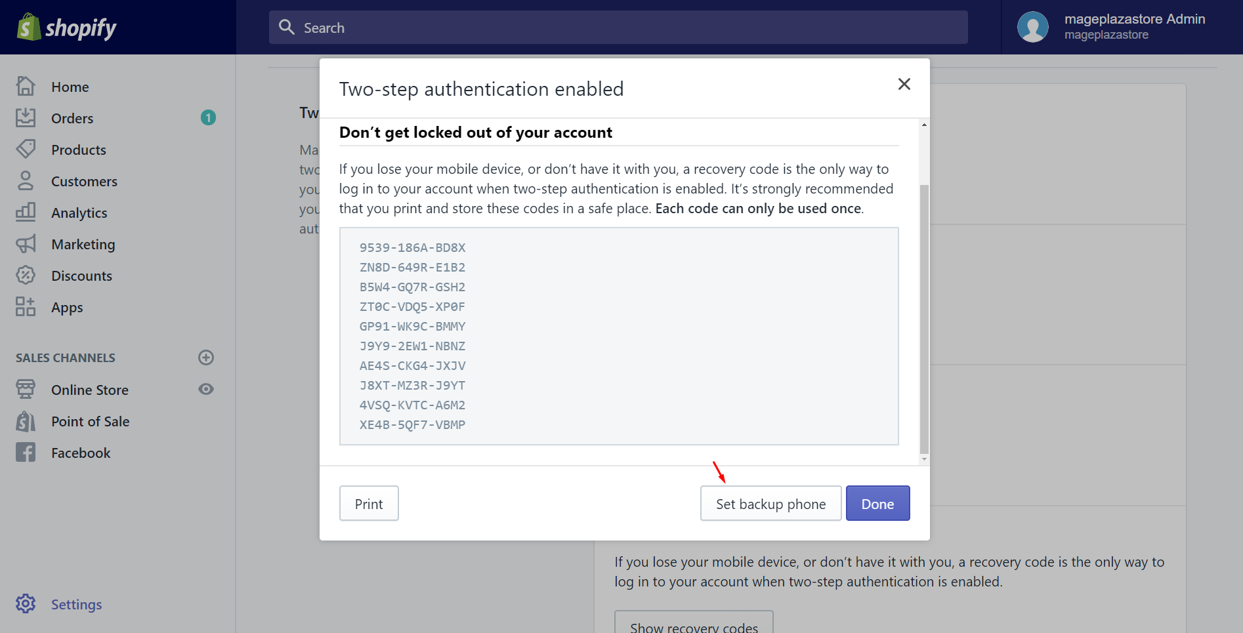1243x633 pixels.
Task: Open the Products menu item
Action: point(79,150)
